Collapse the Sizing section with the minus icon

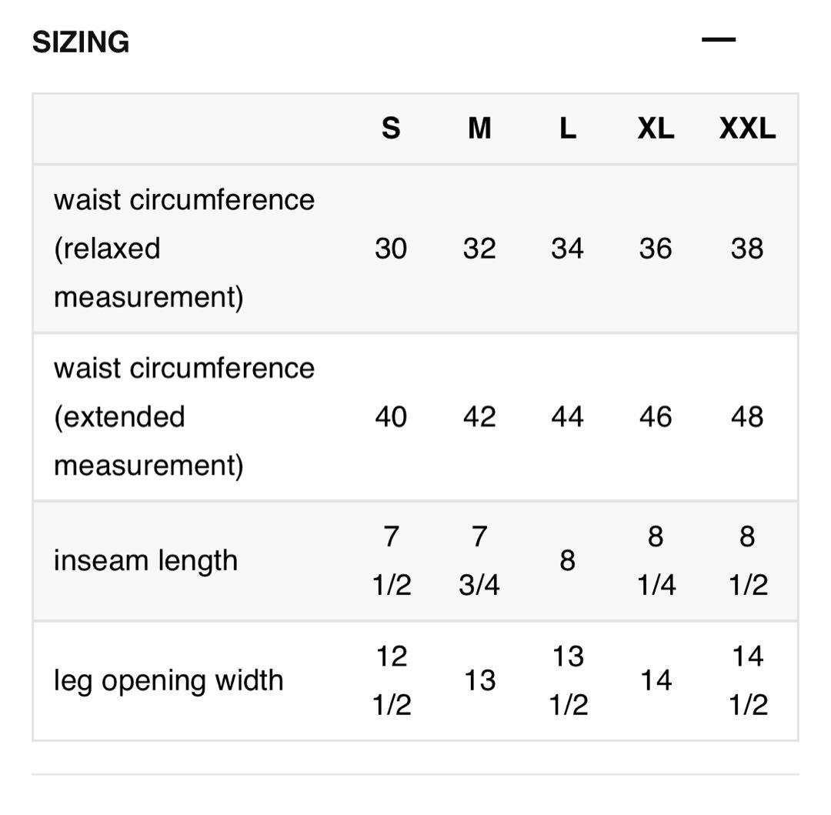[719, 40]
